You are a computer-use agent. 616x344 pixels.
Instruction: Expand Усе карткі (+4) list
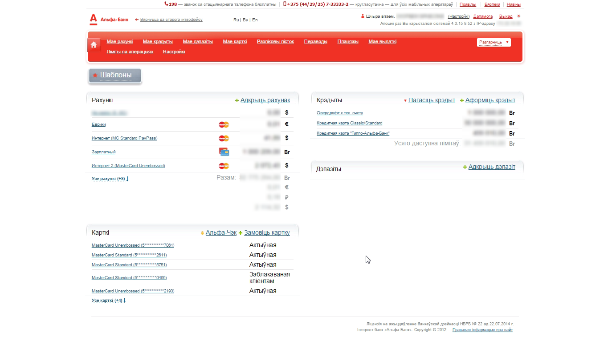tap(109, 300)
